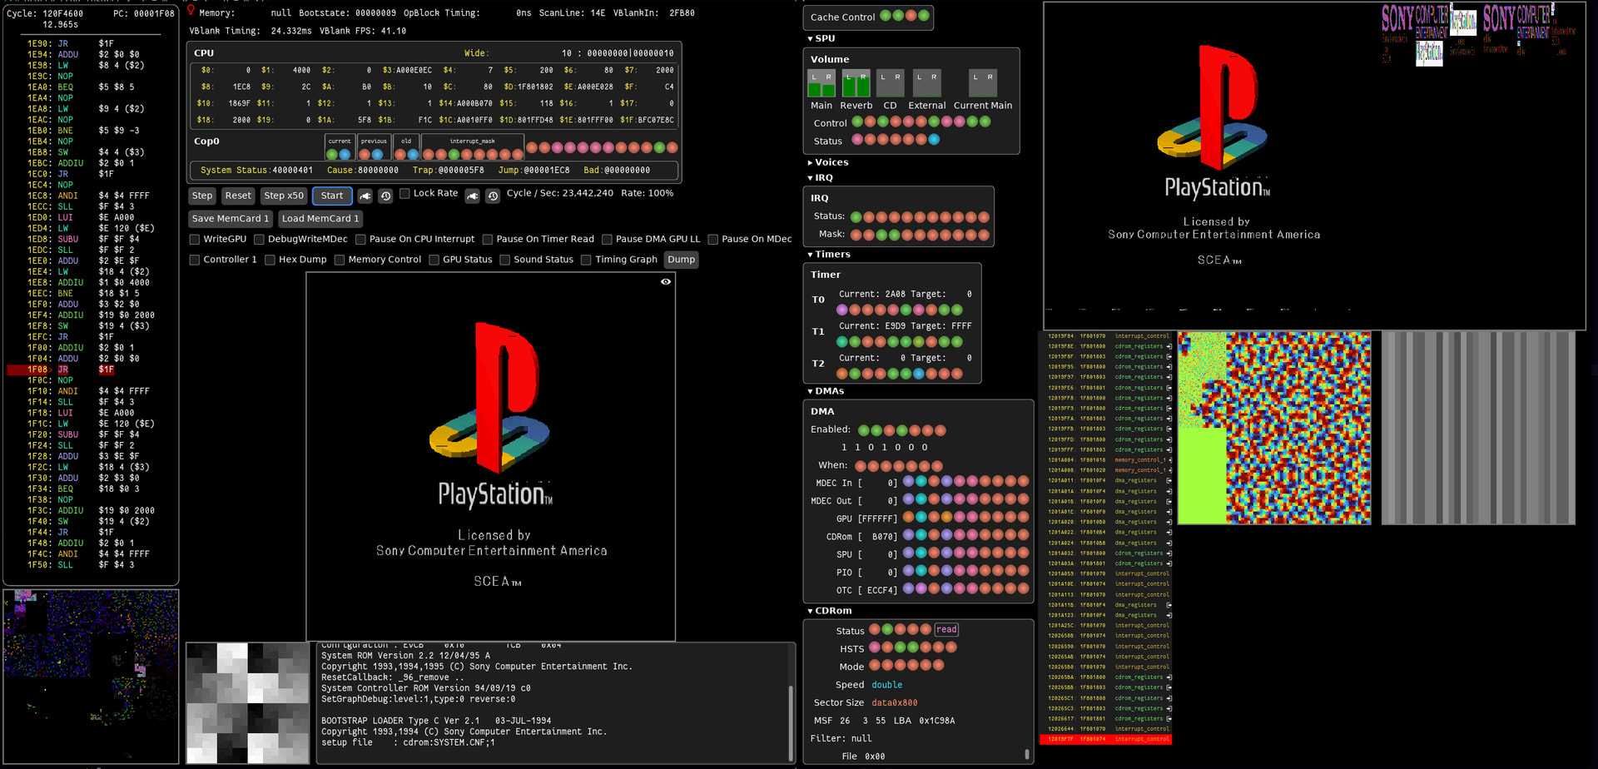Click the first LED in IRQ Mask row
The width and height of the screenshot is (1598, 769).
pos(856,235)
